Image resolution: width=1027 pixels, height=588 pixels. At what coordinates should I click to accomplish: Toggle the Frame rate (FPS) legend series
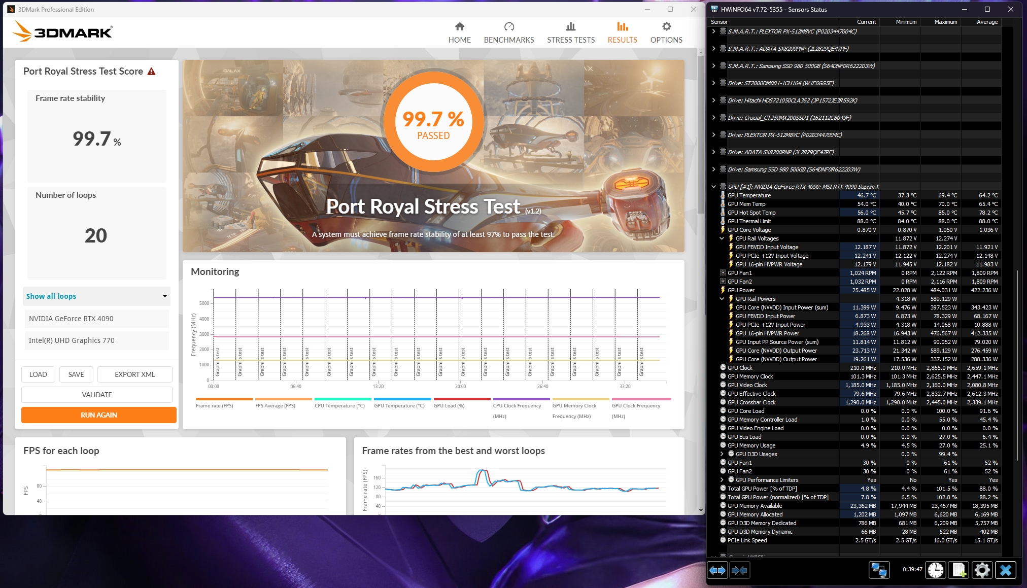(x=214, y=405)
